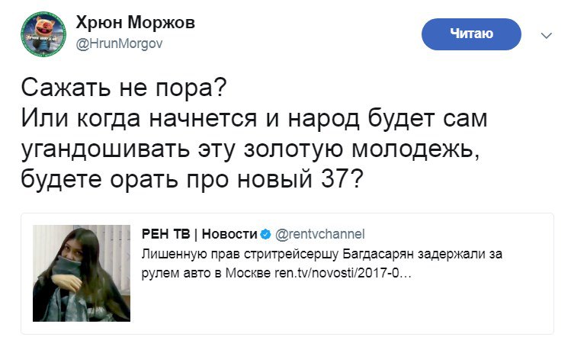Click the line 'угандошивать эту золотую молодежь'
Image resolution: width=571 pixels, height=340 pixels.
pos(250,149)
